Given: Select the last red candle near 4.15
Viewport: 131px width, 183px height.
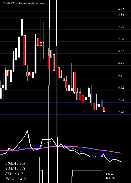Looking at the screenshot, I should 104,109.
